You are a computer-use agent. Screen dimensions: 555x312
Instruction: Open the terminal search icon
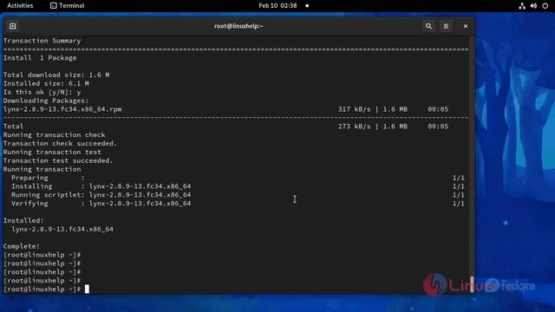point(428,26)
